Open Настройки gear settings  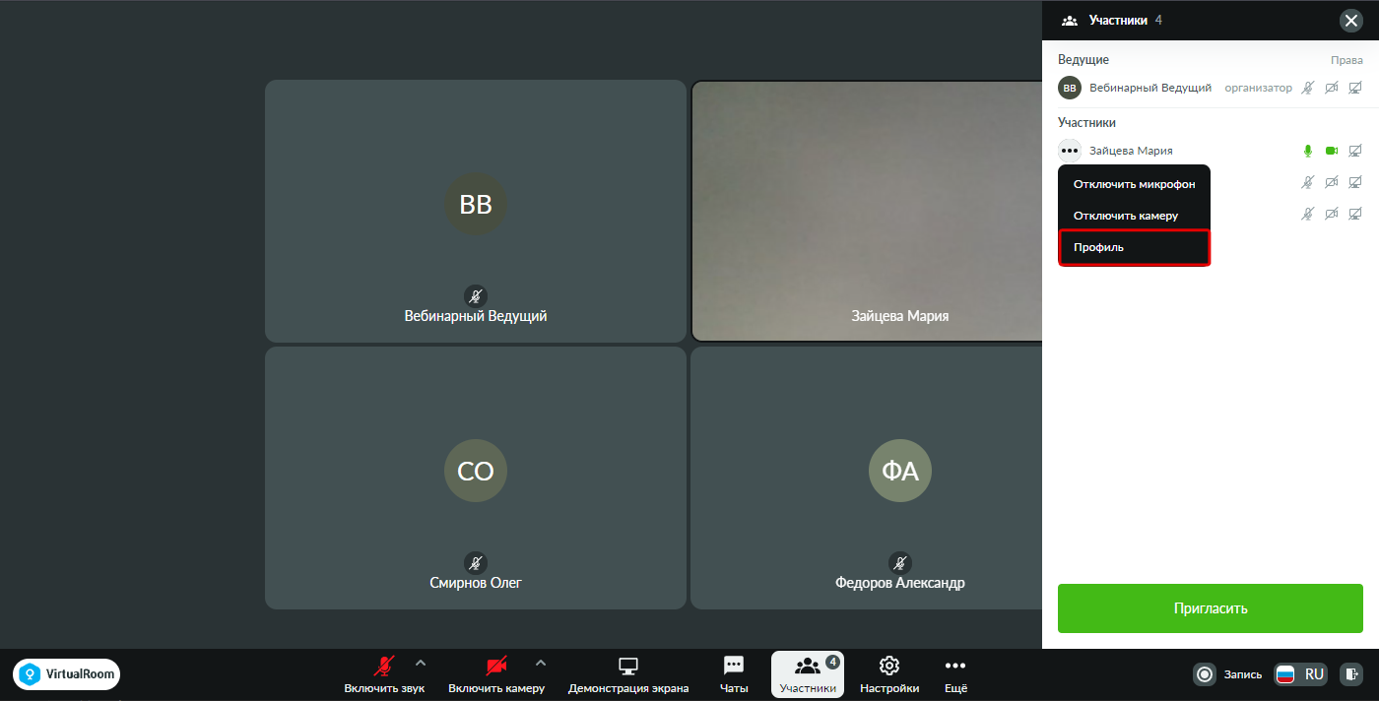click(889, 674)
